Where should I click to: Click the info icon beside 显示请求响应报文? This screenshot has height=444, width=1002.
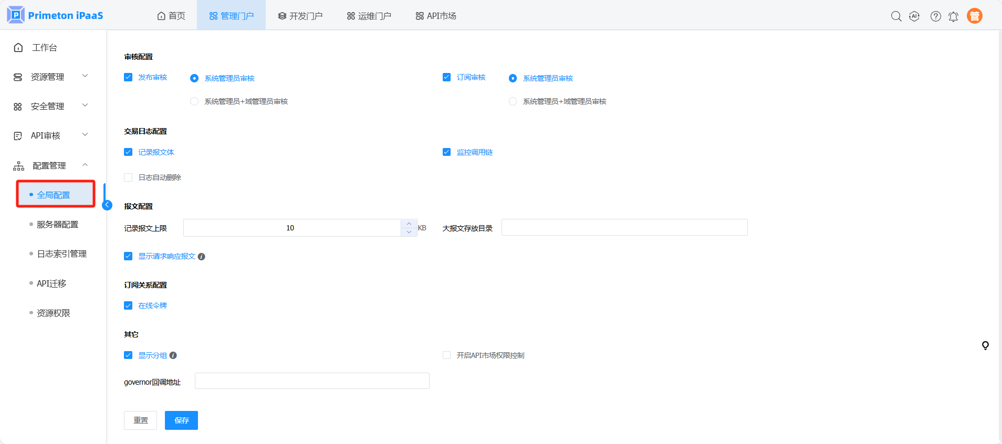(x=202, y=257)
